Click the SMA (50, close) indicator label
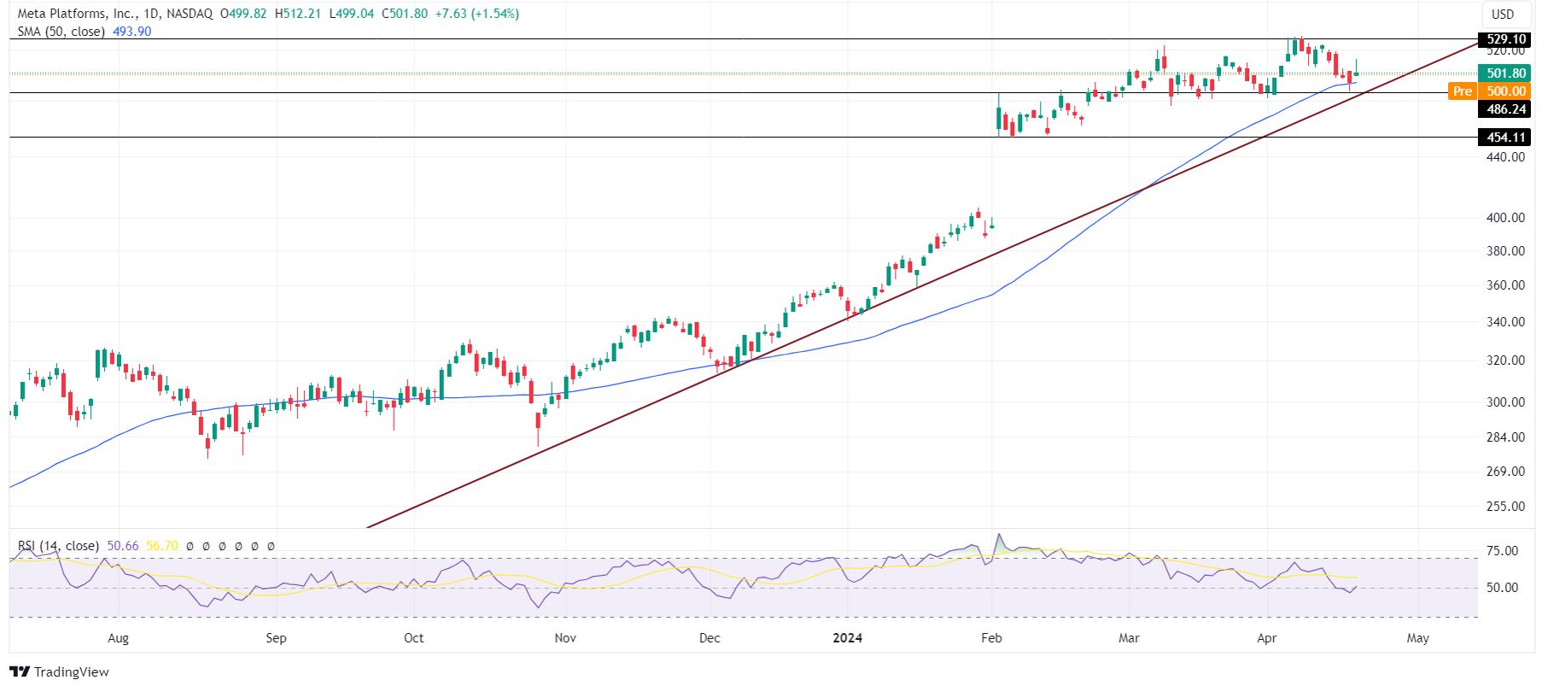 [61, 32]
